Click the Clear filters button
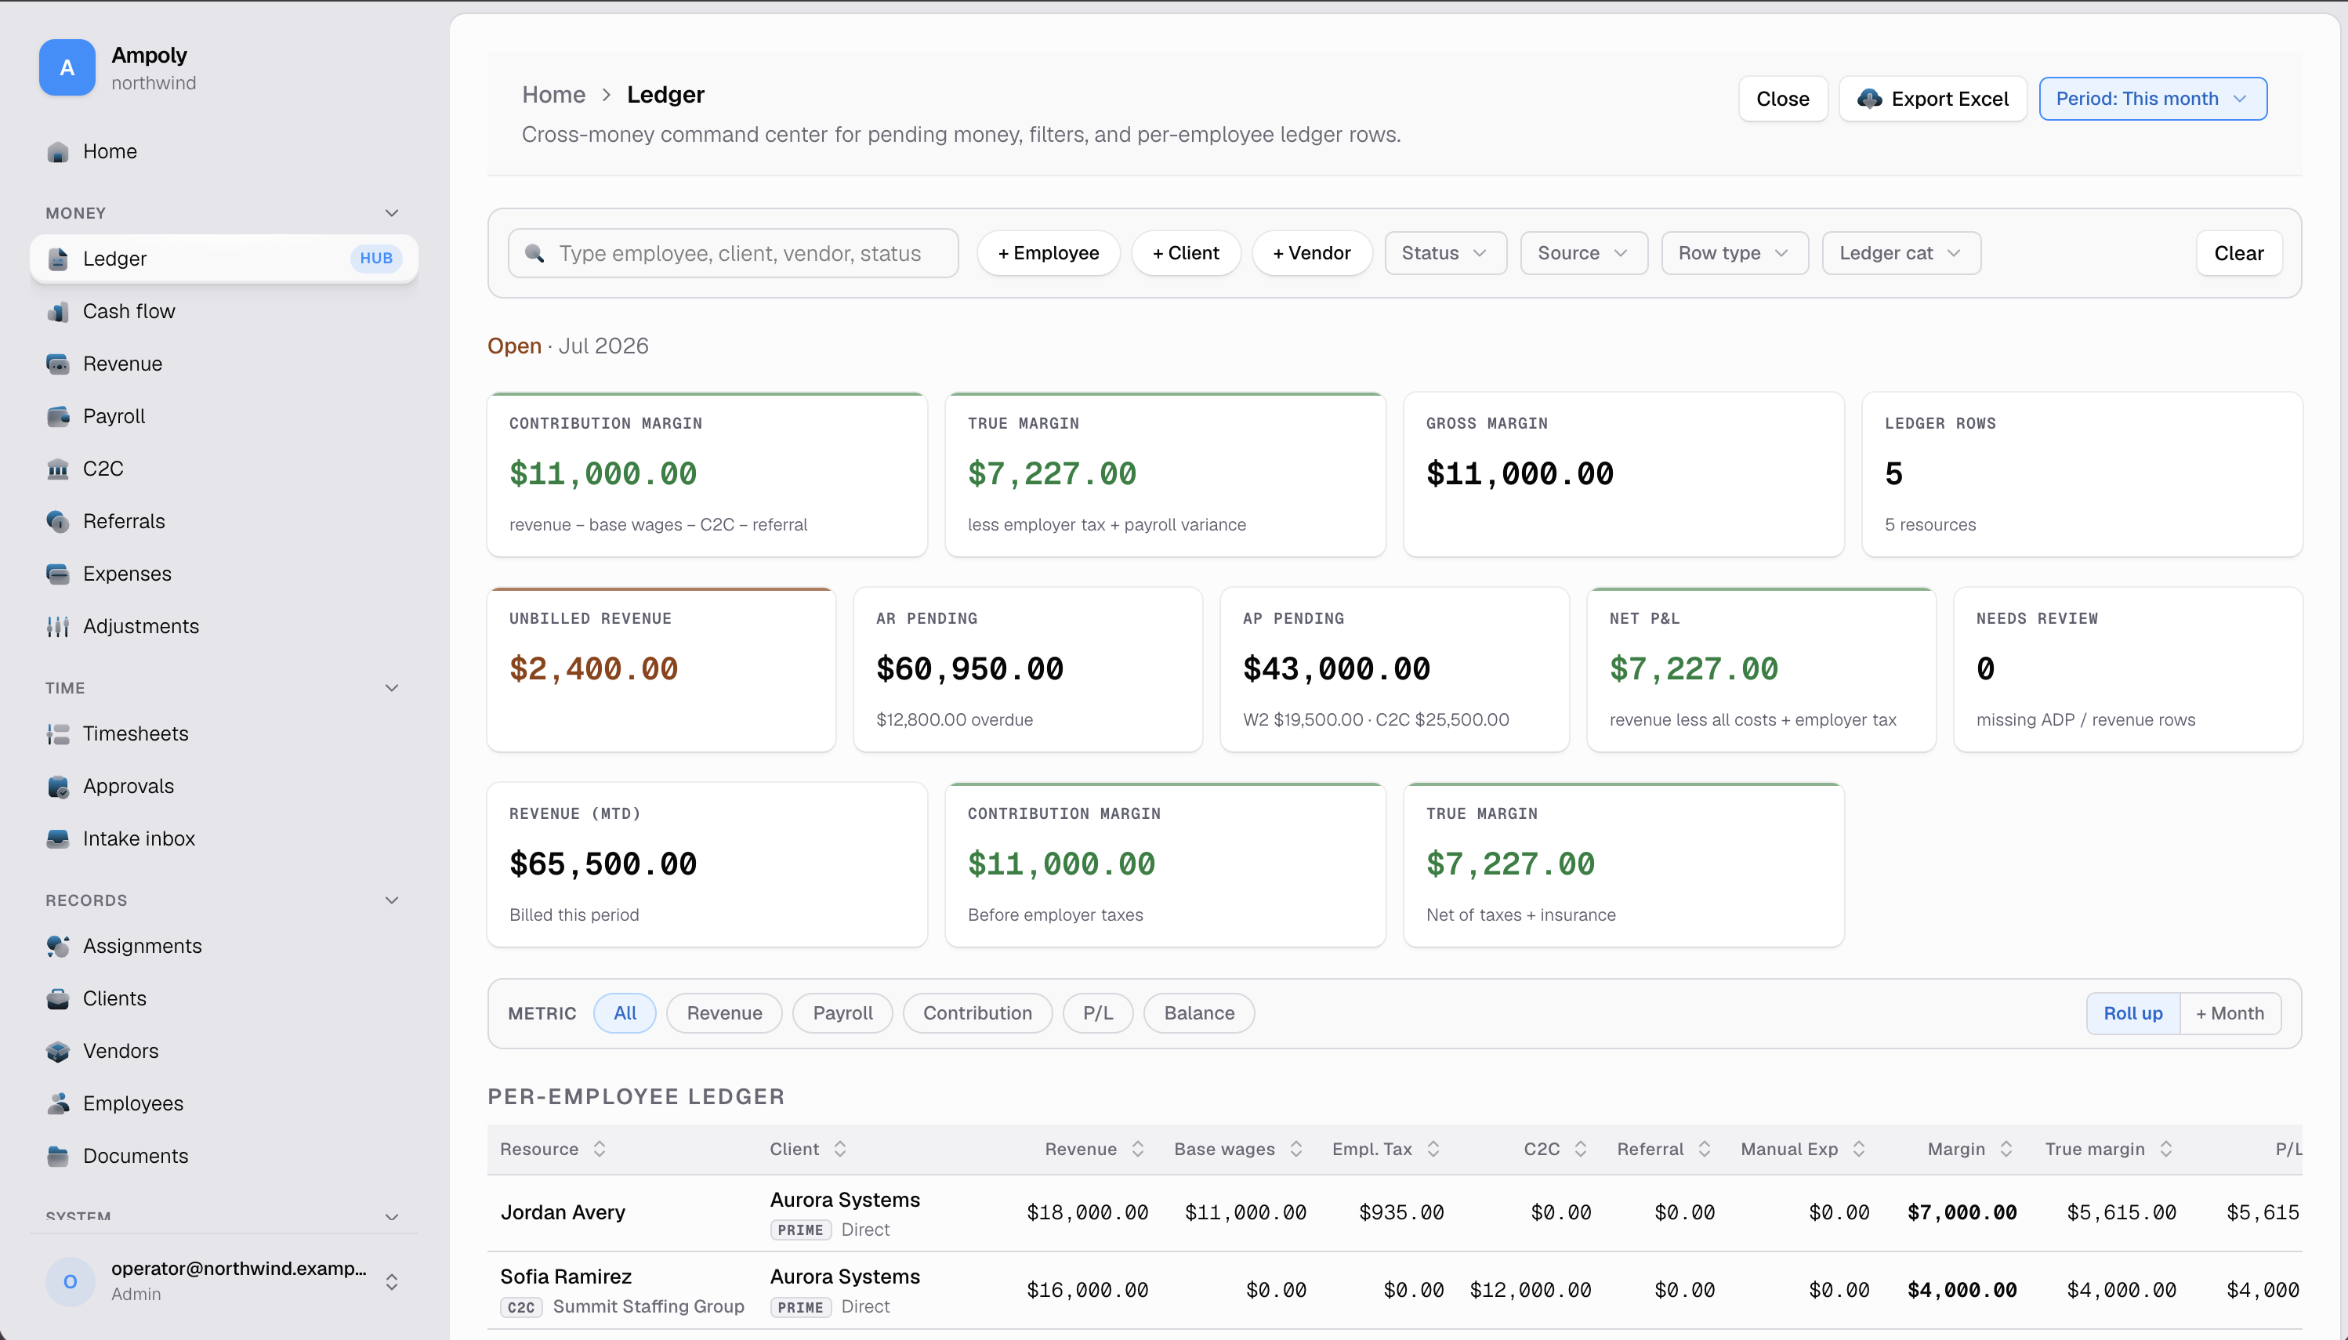The image size is (2348, 1340). (x=2239, y=253)
